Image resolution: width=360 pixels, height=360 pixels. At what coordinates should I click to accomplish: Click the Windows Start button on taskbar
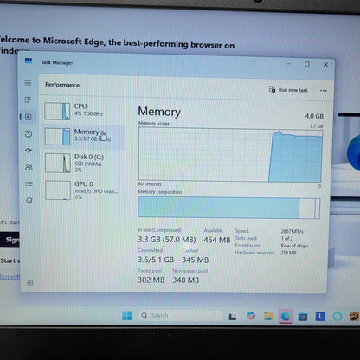click(127, 316)
